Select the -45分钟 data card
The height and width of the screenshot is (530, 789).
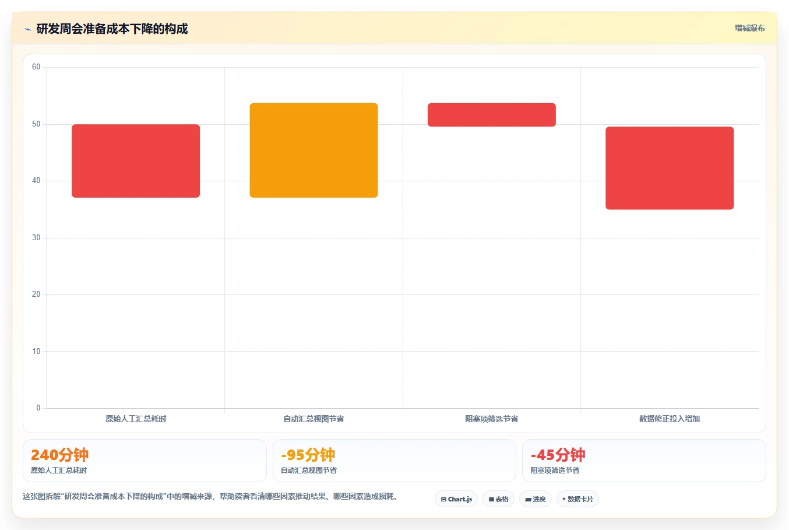pyautogui.click(x=644, y=461)
